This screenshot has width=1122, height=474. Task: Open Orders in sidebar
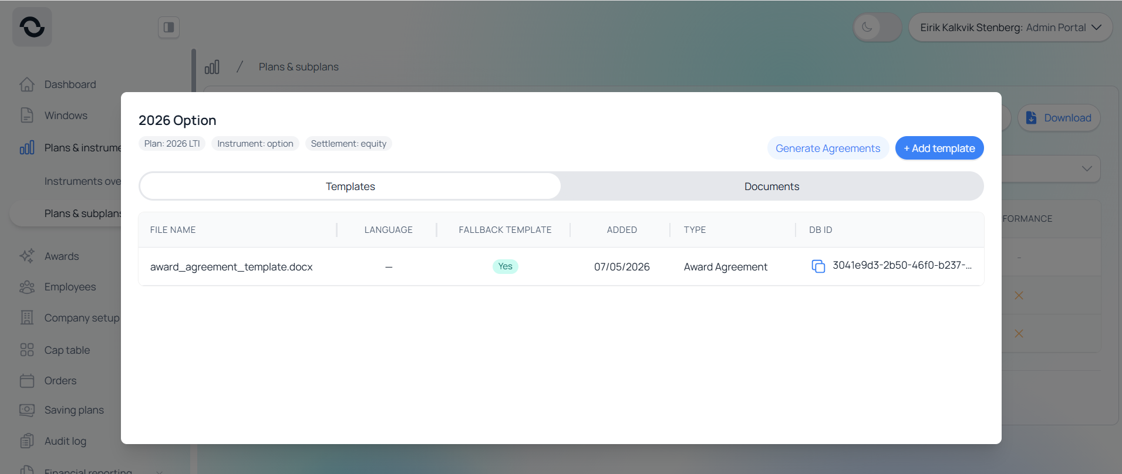(60, 381)
